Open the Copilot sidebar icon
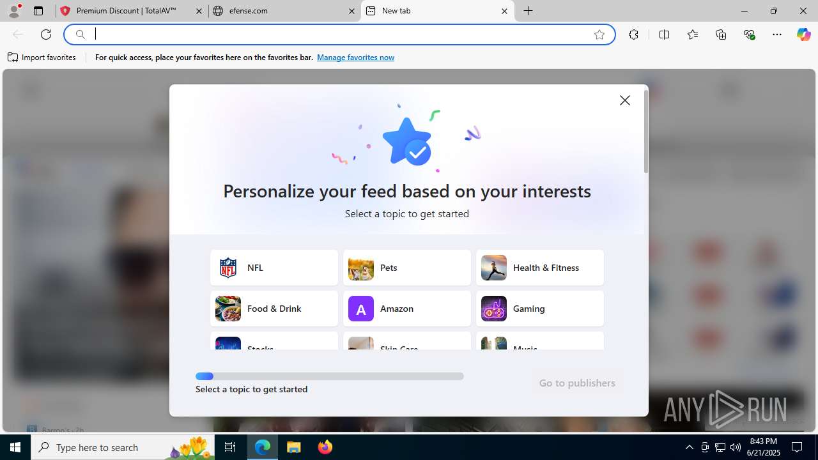Image resolution: width=818 pixels, height=460 pixels. tap(803, 34)
